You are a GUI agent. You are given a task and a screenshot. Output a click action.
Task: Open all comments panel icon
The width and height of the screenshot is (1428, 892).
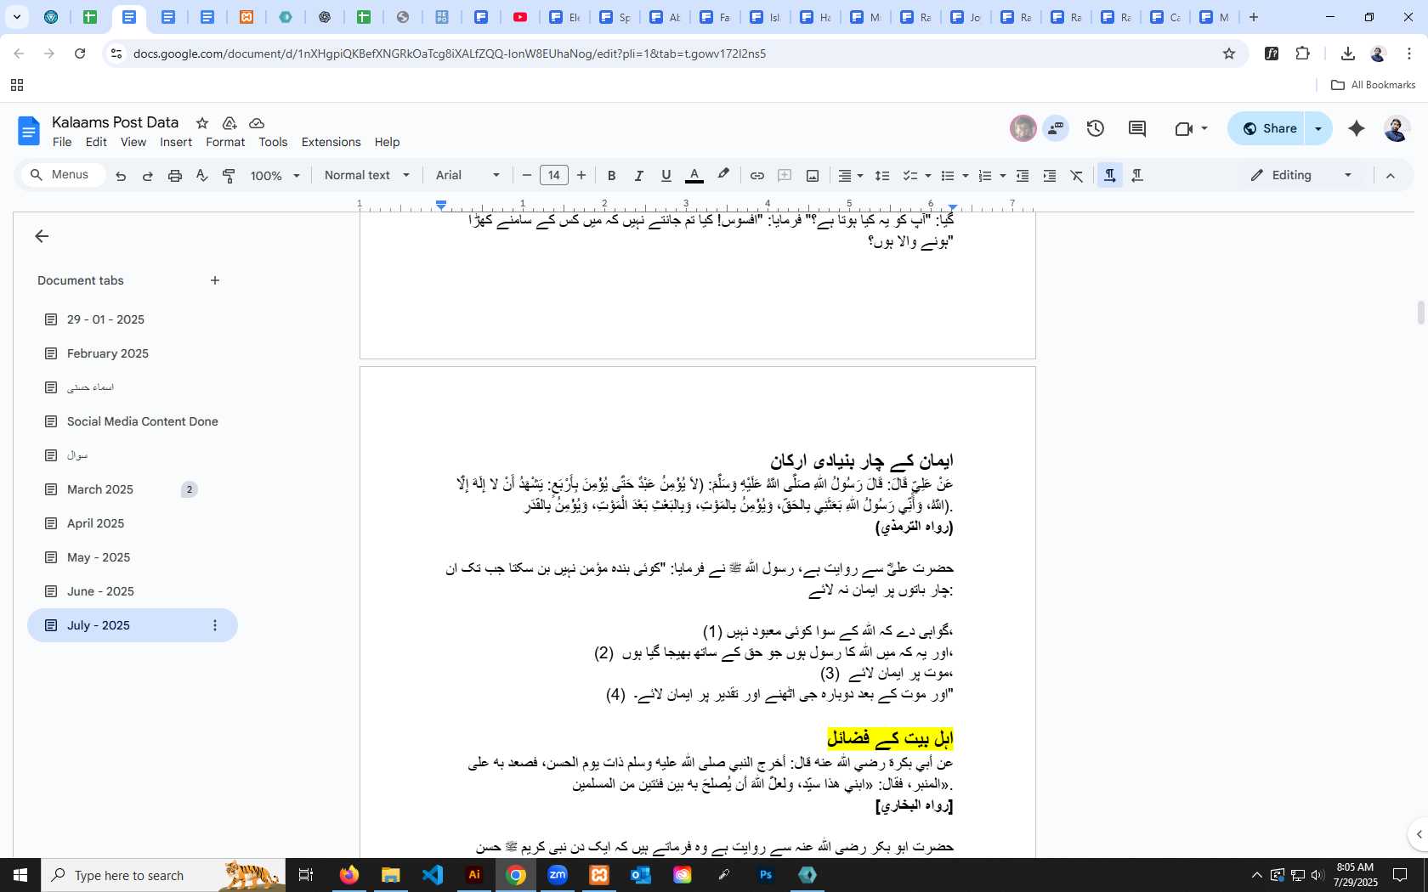point(1137,128)
